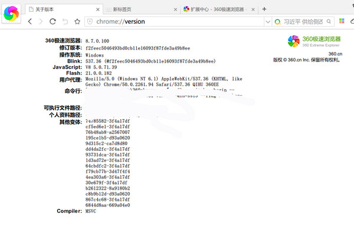Screen dimensions: 354x248
Task: Switch to the 扩展中心 tab
Action: click(219, 9)
